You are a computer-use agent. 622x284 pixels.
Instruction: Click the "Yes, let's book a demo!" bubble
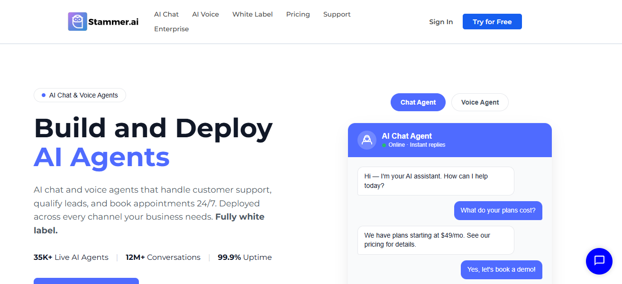tap(501, 269)
